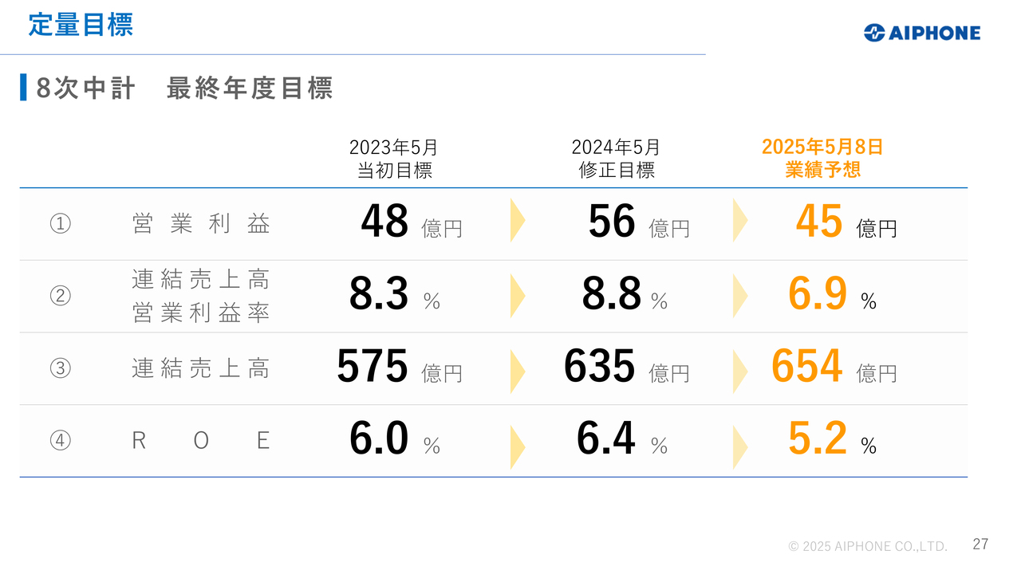Screen dimensions: 1021x574
Task: Click the 営業利益 row label
Action: (x=201, y=224)
